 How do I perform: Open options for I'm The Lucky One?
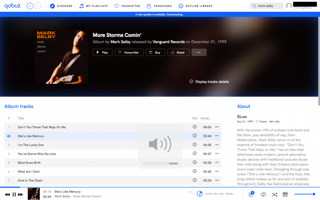coord(217,145)
